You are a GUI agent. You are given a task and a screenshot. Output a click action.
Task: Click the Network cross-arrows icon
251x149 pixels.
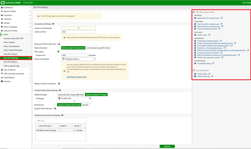coord(2,19)
